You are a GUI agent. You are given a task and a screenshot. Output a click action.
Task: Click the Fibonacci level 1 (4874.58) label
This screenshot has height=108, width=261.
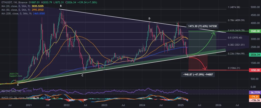tap(234, 7)
